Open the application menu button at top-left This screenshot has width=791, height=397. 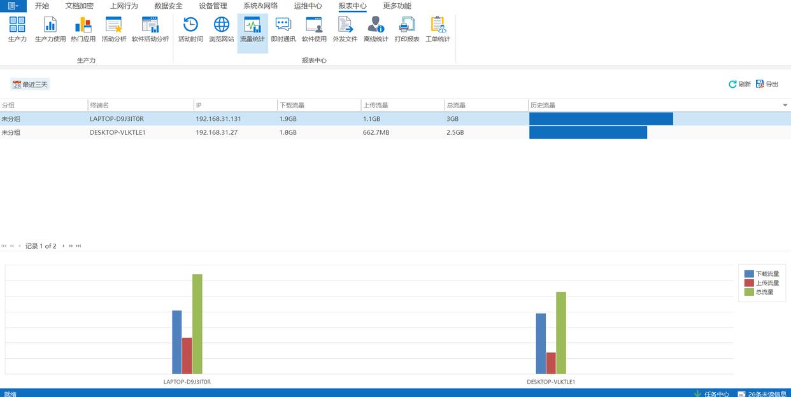click(x=13, y=6)
